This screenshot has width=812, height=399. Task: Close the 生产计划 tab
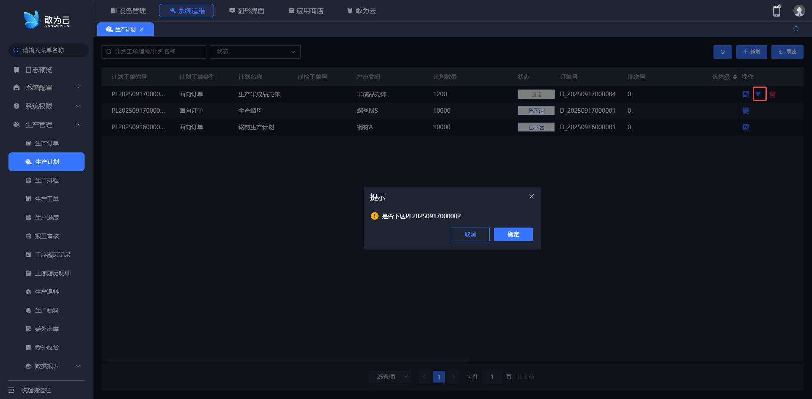(142, 29)
